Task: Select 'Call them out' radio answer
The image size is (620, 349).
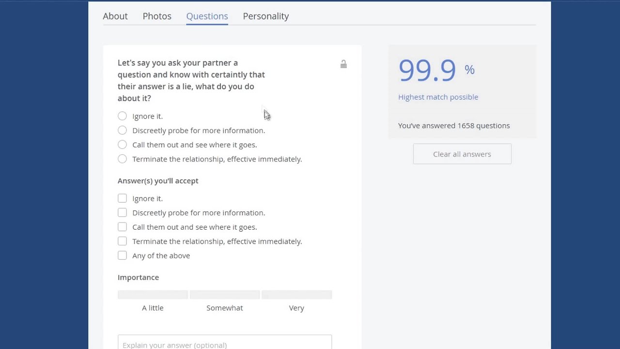Action: pos(122,144)
